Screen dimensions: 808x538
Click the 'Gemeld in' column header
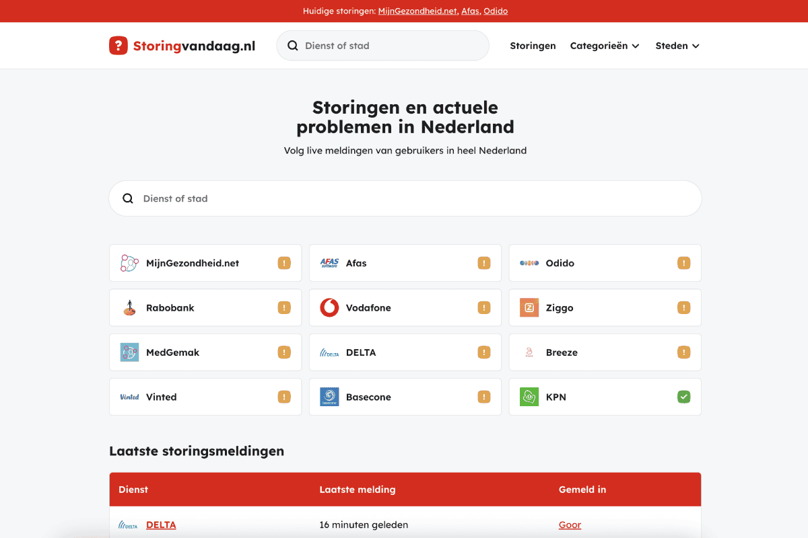(x=582, y=490)
